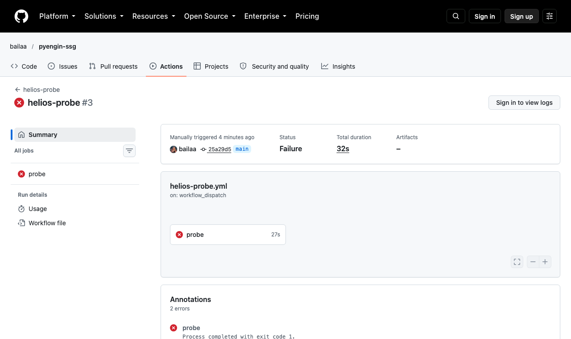Open the Insights tab
The image size is (571, 339).
point(338,66)
